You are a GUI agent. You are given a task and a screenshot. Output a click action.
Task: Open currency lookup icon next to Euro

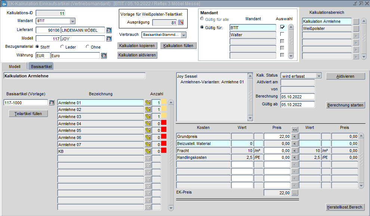point(104,56)
